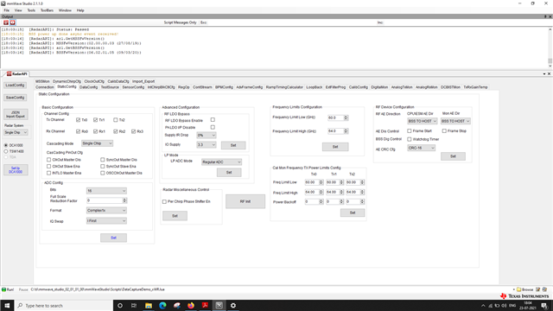Screen dimensions: 553x311
Task: Click the Browse folder icon
Action: tap(518, 289)
